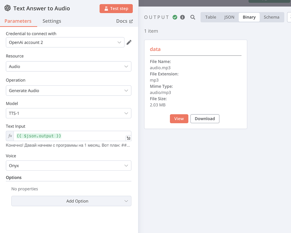The width and height of the screenshot is (291, 233).
Task: Choose a voice from the Onyx dropdown
Action: pos(68,166)
